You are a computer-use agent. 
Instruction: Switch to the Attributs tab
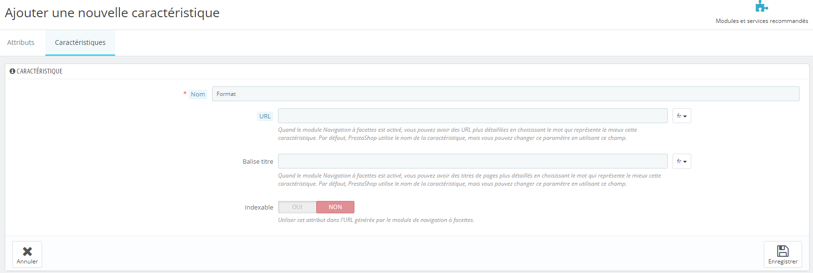21,42
